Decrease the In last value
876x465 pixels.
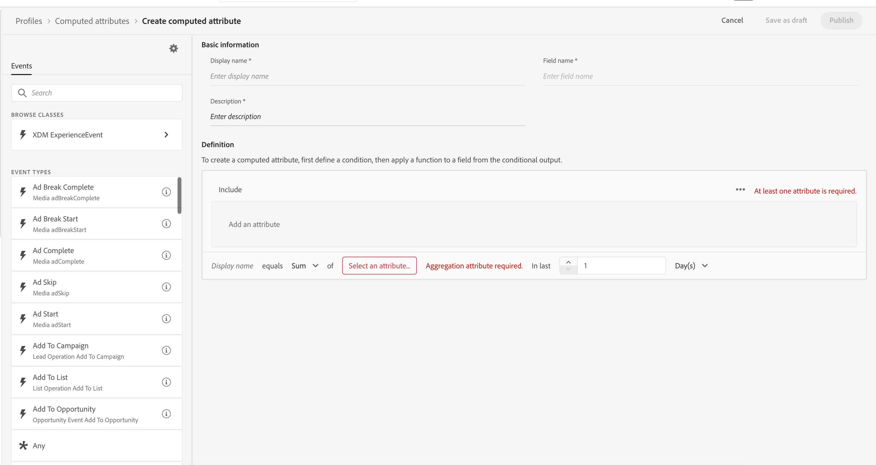pyautogui.click(x=568, y=269)
